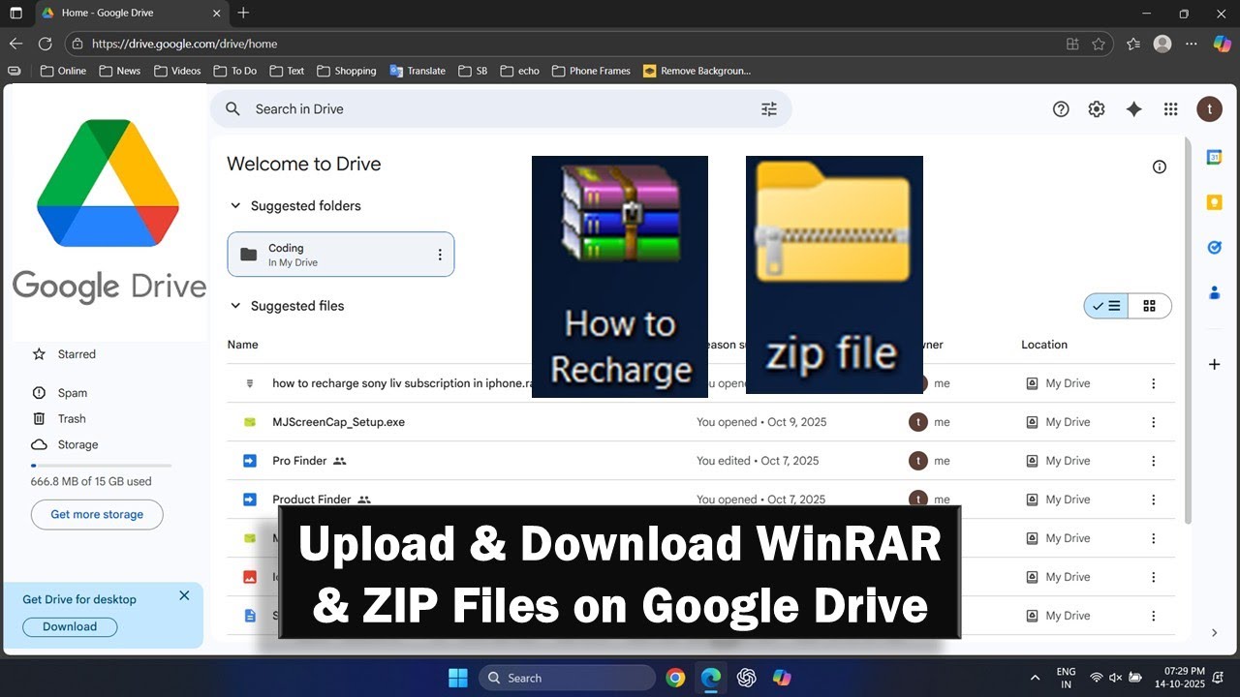Switch to list layout view
The width and height of the screenshot is (1240, 697).
click(x=1106, y=306)
